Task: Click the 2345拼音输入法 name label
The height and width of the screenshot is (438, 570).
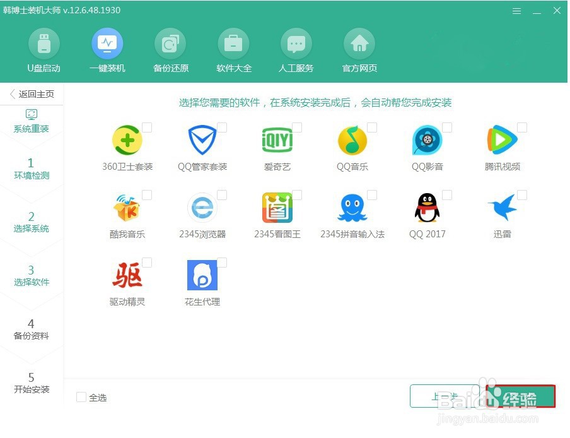Action: tap(352, 234)
